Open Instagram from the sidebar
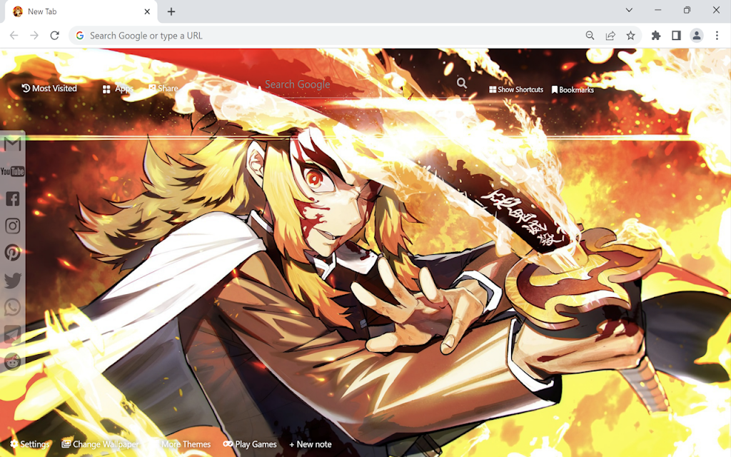 point(13,226)
